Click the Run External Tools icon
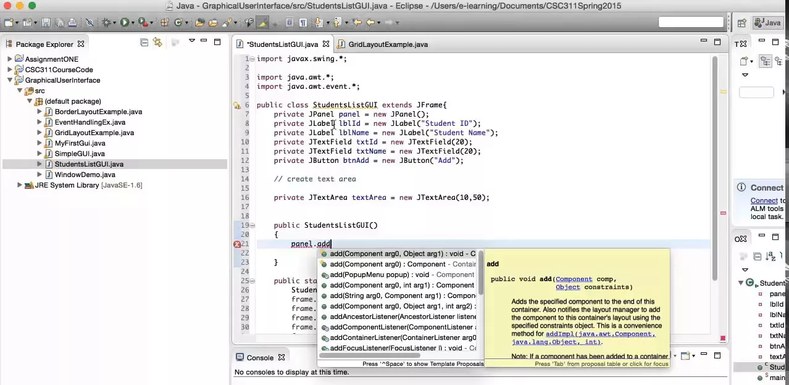 click(143, 23)
